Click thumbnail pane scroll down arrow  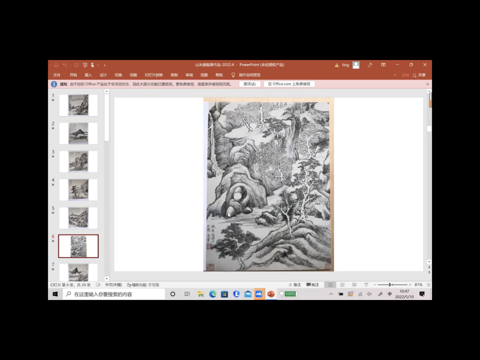pos(107,279)
